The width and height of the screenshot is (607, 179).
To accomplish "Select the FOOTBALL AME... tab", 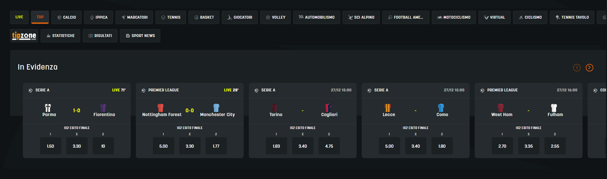I will coord(406,17).
